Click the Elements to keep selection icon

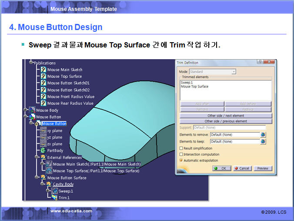(263, 141)
